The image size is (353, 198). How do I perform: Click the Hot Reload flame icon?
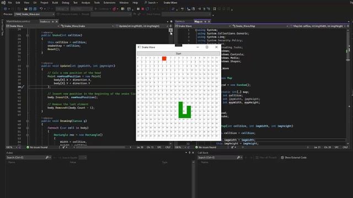[114, 9]
